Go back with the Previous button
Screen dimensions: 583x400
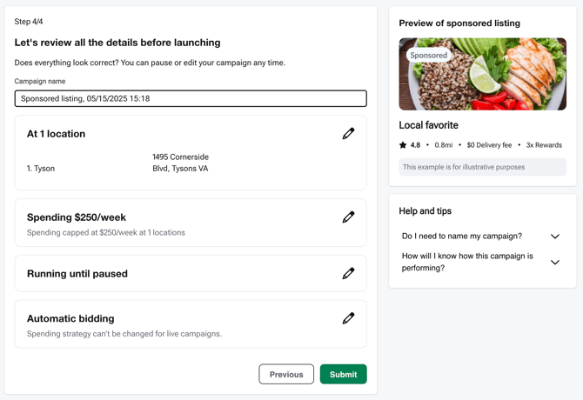(x=286, y=374)
